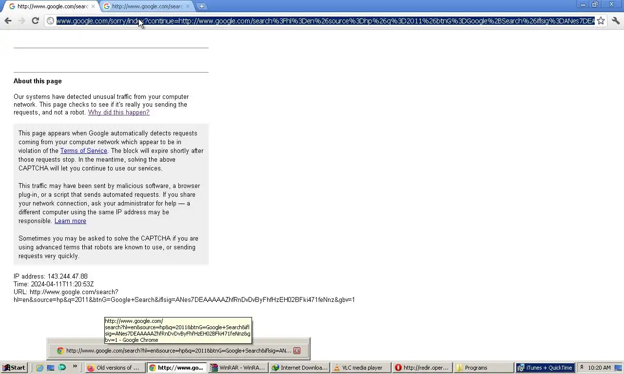Click the rightmost system tray icon
624x374 pixels.
(x=618, y=368)
